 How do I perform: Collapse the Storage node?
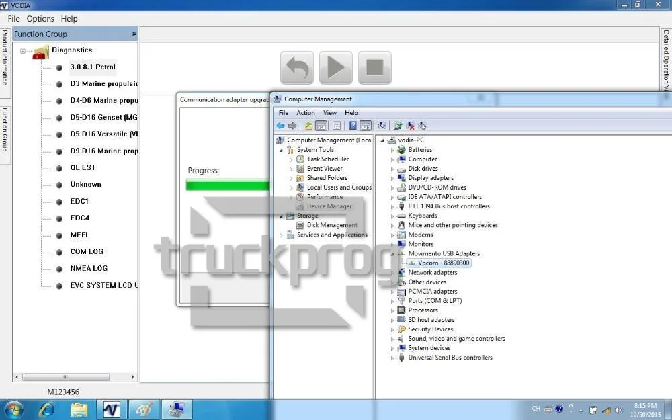(x=281, y=216)
